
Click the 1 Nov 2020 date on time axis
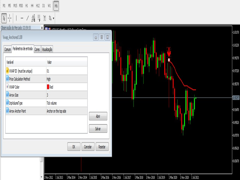coord(184,177)
